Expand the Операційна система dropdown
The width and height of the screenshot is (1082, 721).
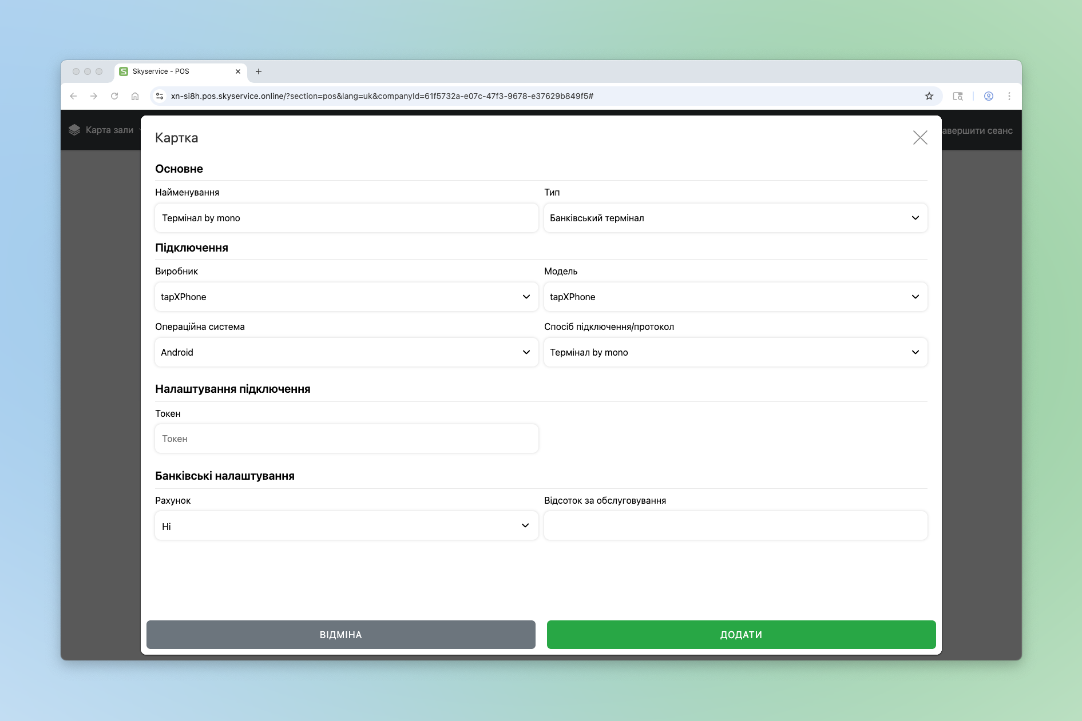coord(346,352)
